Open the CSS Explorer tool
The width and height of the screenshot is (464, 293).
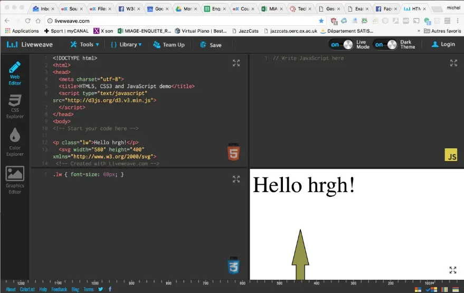click(15, 107)
